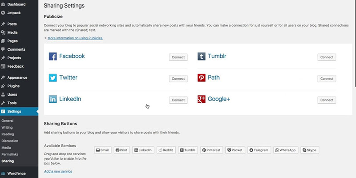356x178 pixels.
Task: Click the page vertical scrollbar
Action: point(355,43)
